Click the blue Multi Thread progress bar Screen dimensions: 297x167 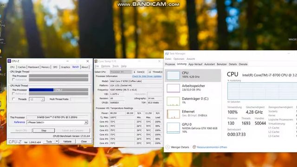coord(41,90)
